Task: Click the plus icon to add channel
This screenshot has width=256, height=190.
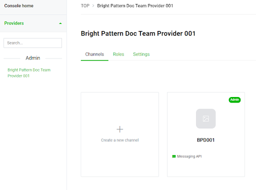Action: coord(120,129)
